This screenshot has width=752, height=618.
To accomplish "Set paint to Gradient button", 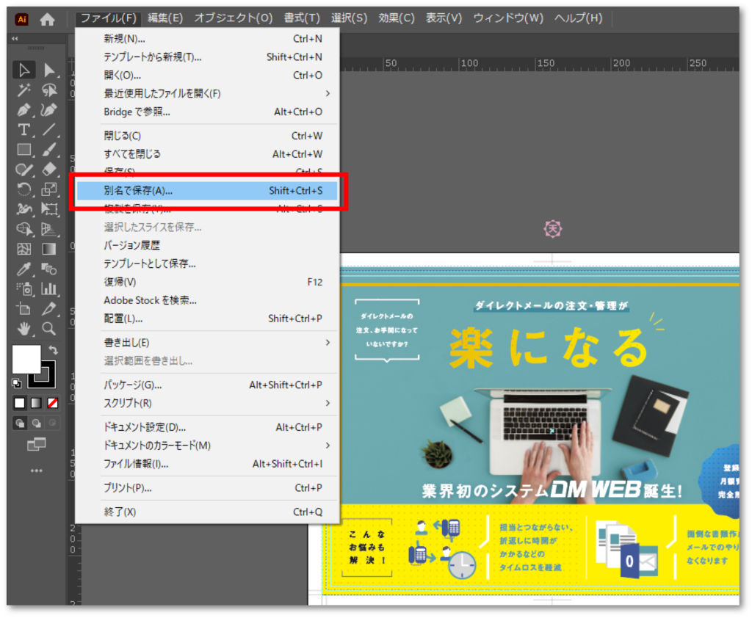I will (x=37, y=403).
